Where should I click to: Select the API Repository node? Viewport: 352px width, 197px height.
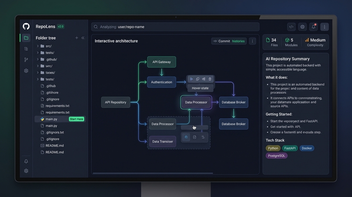[116, 102]
